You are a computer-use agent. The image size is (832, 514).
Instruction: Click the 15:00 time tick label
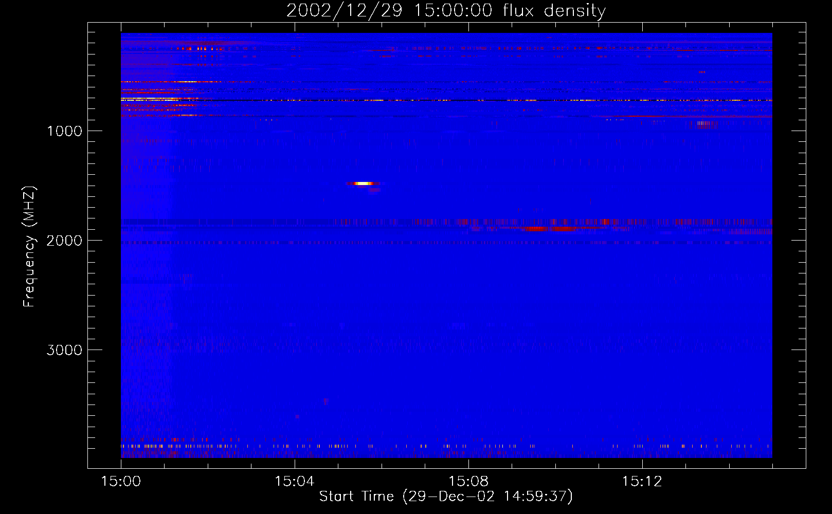121,482
